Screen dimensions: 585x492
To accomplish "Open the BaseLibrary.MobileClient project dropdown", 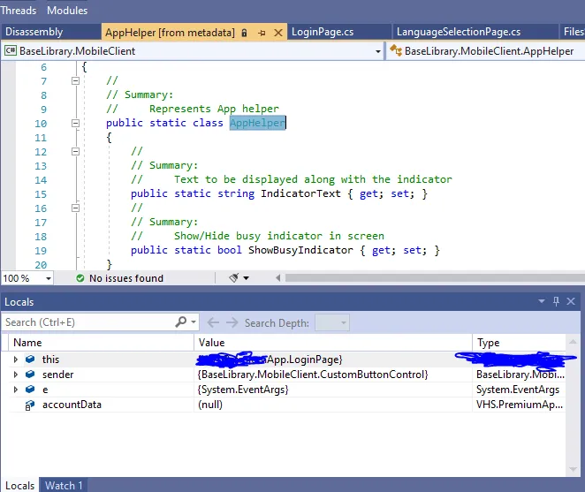I will pyautogui.click(x=378, y=51).
